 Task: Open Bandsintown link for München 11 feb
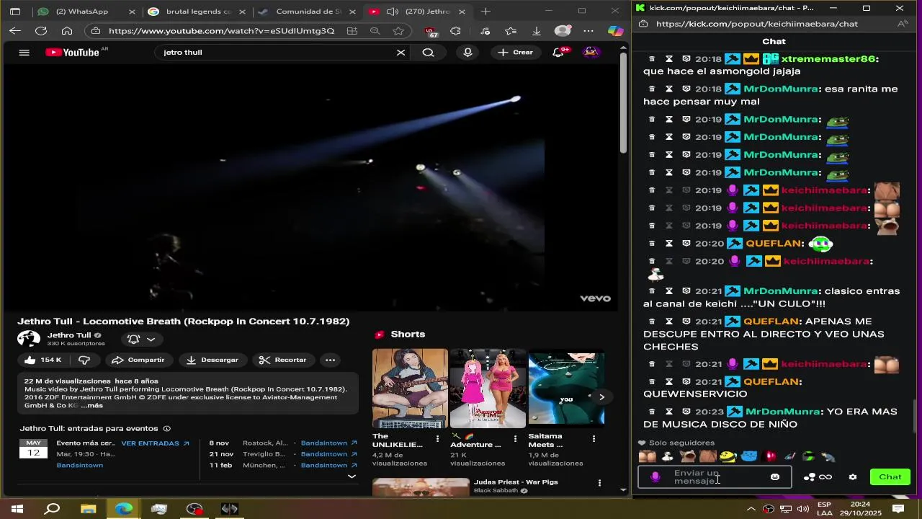[x=329, y=465]
